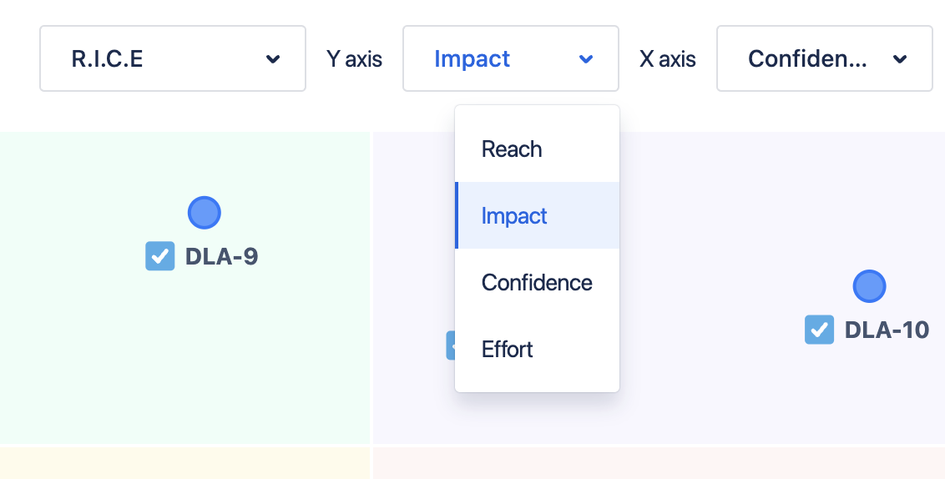Image resolution: width=945 pixels, height=479 pixels.
Task: Click the blue dot above DLA-10
Action: [x=869, y=286]
